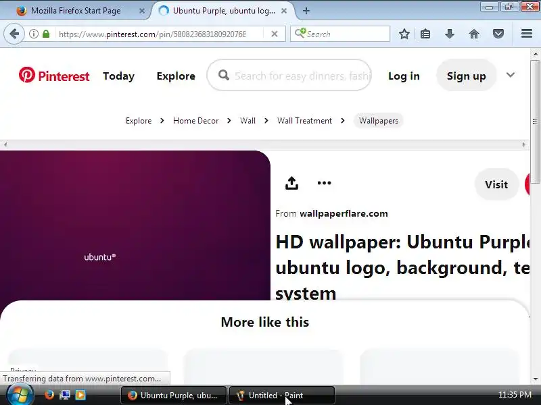Close the Ubuntu Purple Pinterest tab

(x=284, y=11)
